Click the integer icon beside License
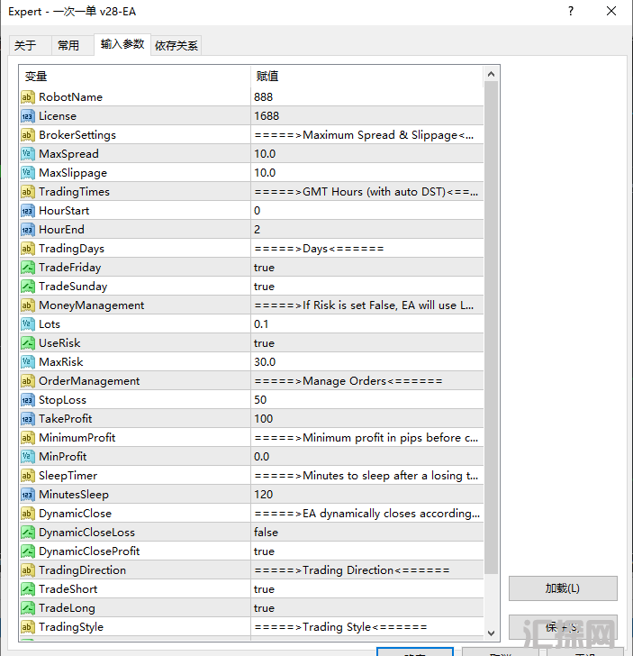This screenshot has width=633, height=656. (27, 116)
